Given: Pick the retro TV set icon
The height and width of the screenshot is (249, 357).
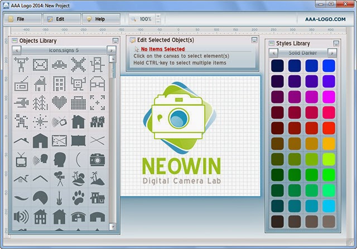Looking at the screenshot, I should point(21,160).
